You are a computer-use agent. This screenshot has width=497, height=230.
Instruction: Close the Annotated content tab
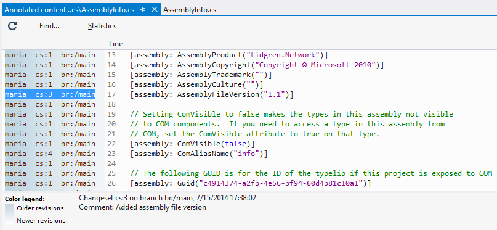pyautogui.click(x=155, y=10)
